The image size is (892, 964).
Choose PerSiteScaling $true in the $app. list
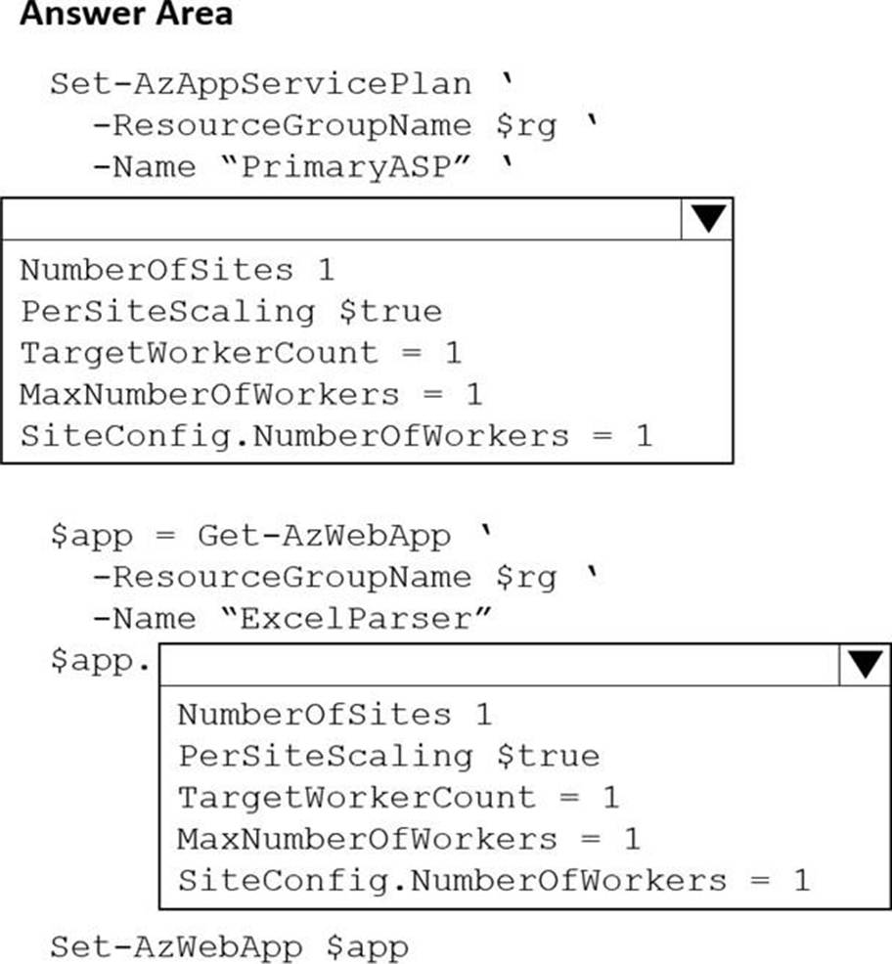[x=388, y=756]
